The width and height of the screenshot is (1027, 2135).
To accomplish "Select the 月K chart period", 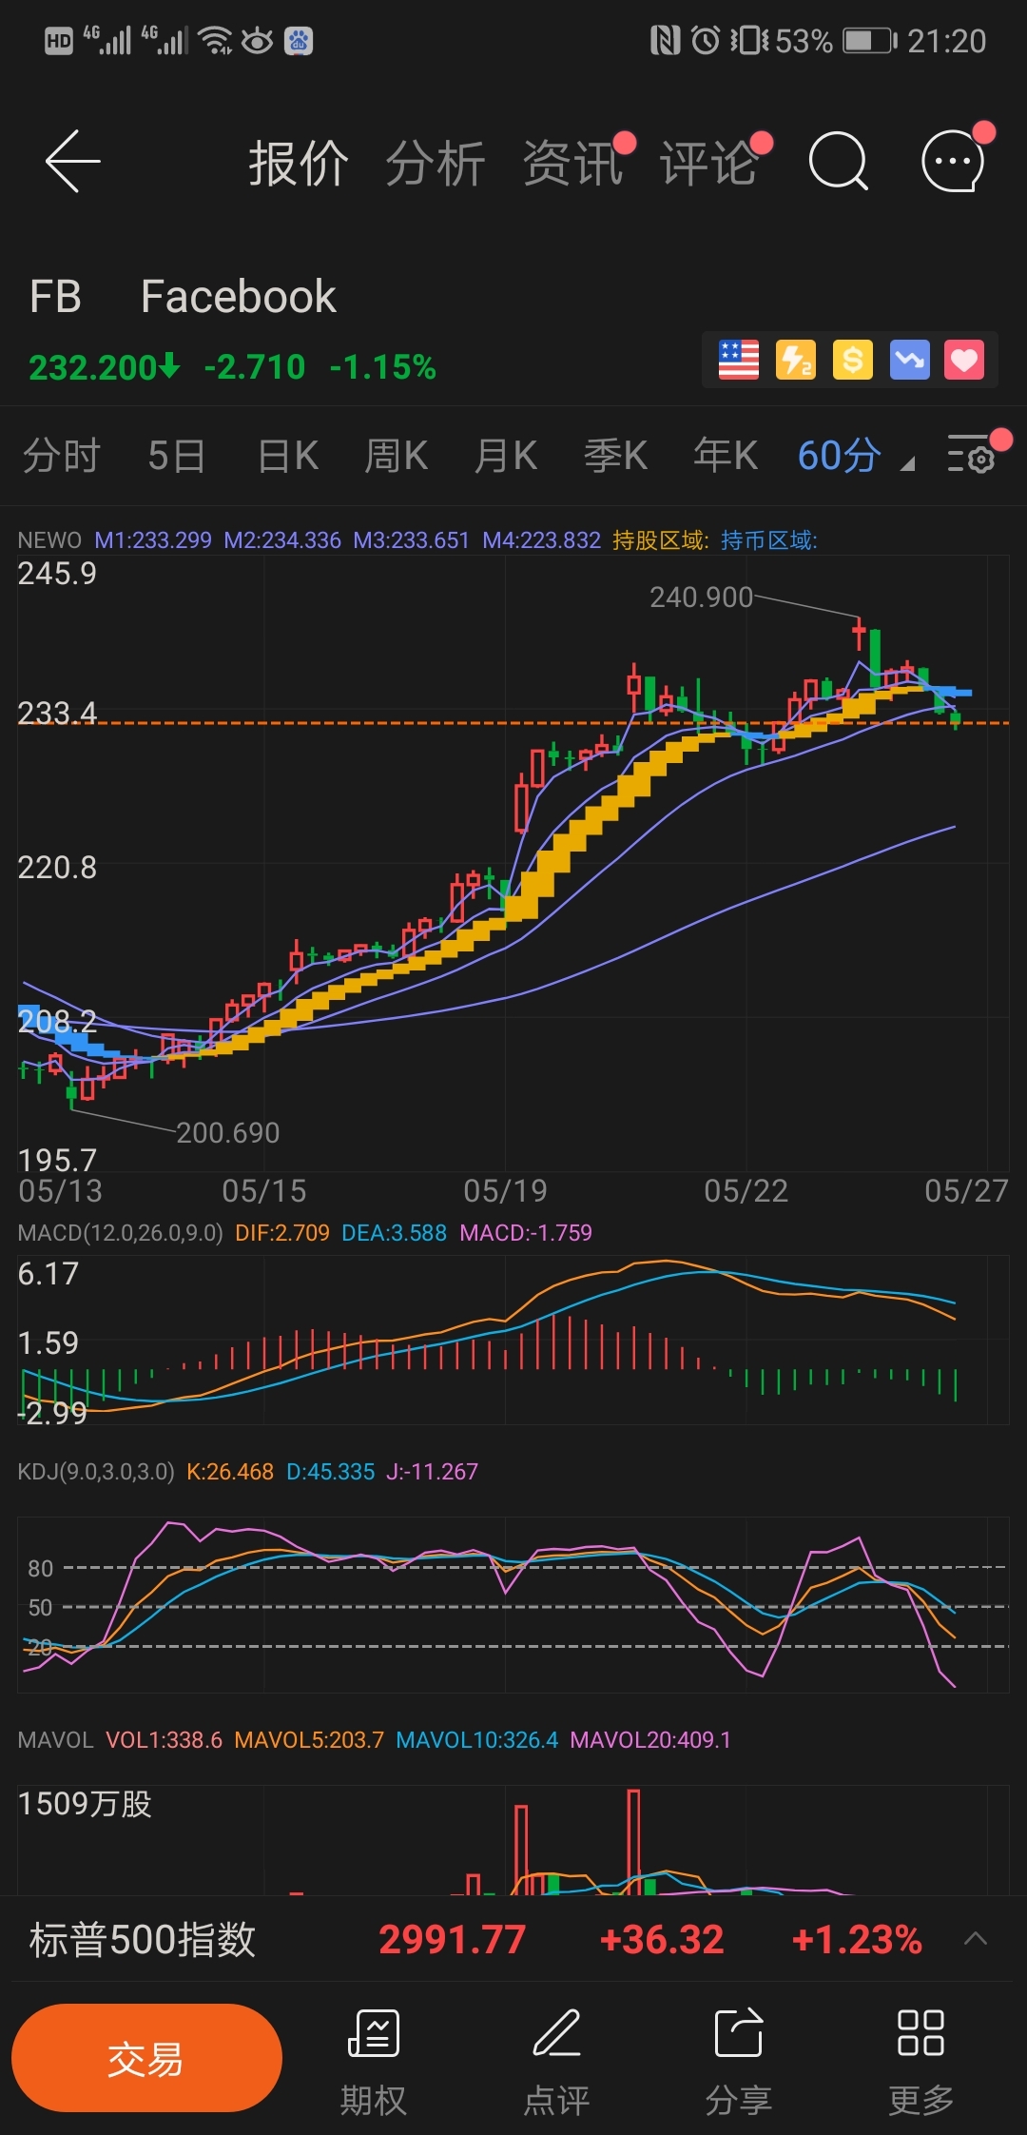I will (x=506, y=456).
